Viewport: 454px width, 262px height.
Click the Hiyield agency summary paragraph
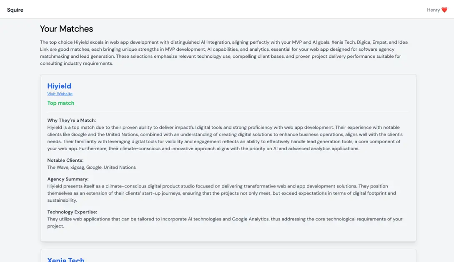[221, 193]
